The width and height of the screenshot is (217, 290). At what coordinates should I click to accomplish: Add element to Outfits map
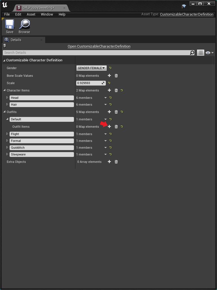(x=109, y=112)
